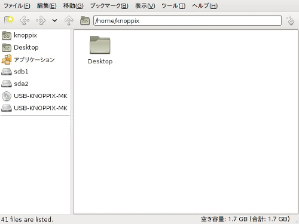299x224 pixels.
Task: Click the sda2 drive icon
Action: 7,84
